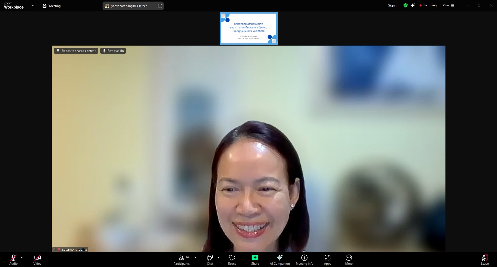Open the More options menu

coord(349,260)
